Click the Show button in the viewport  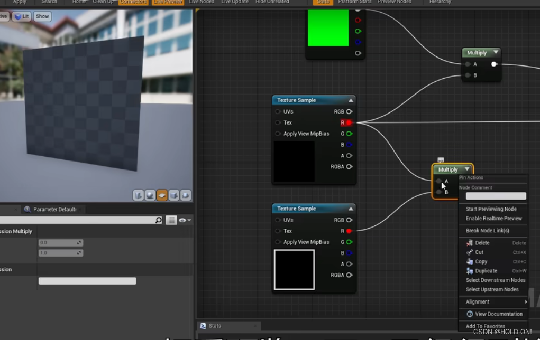tap(42, 16)
